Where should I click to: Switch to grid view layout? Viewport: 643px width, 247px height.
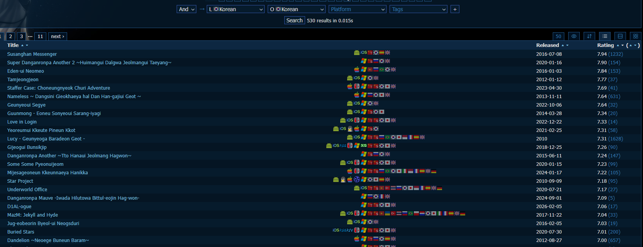(x=636, y=36)
